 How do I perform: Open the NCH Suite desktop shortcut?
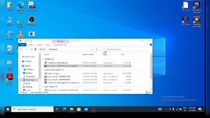pyautogui.click(x=185, y=21)
